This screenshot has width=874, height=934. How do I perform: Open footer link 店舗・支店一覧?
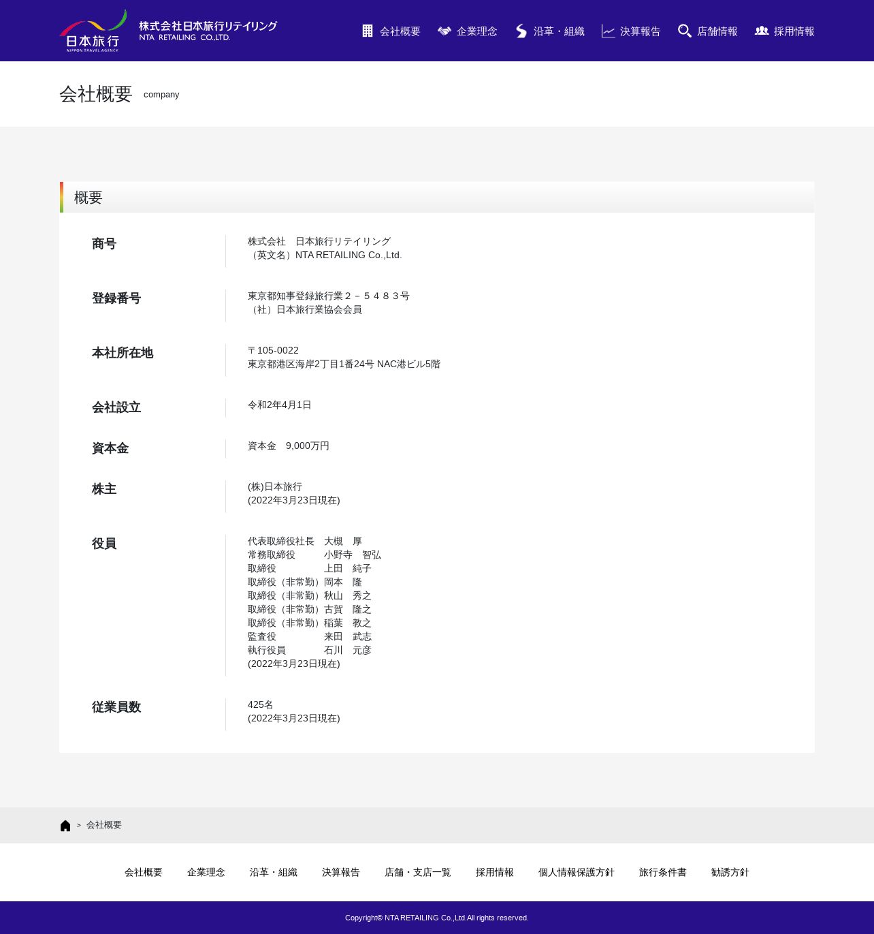click(x=418, y=872)
